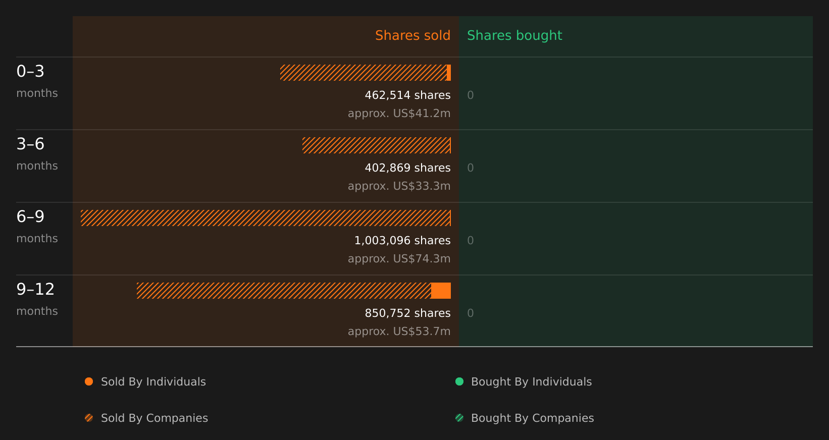
Task: Click the solid orange segment in 0–3 months bar
Action: pyautogui.click(x=449, y=73)
